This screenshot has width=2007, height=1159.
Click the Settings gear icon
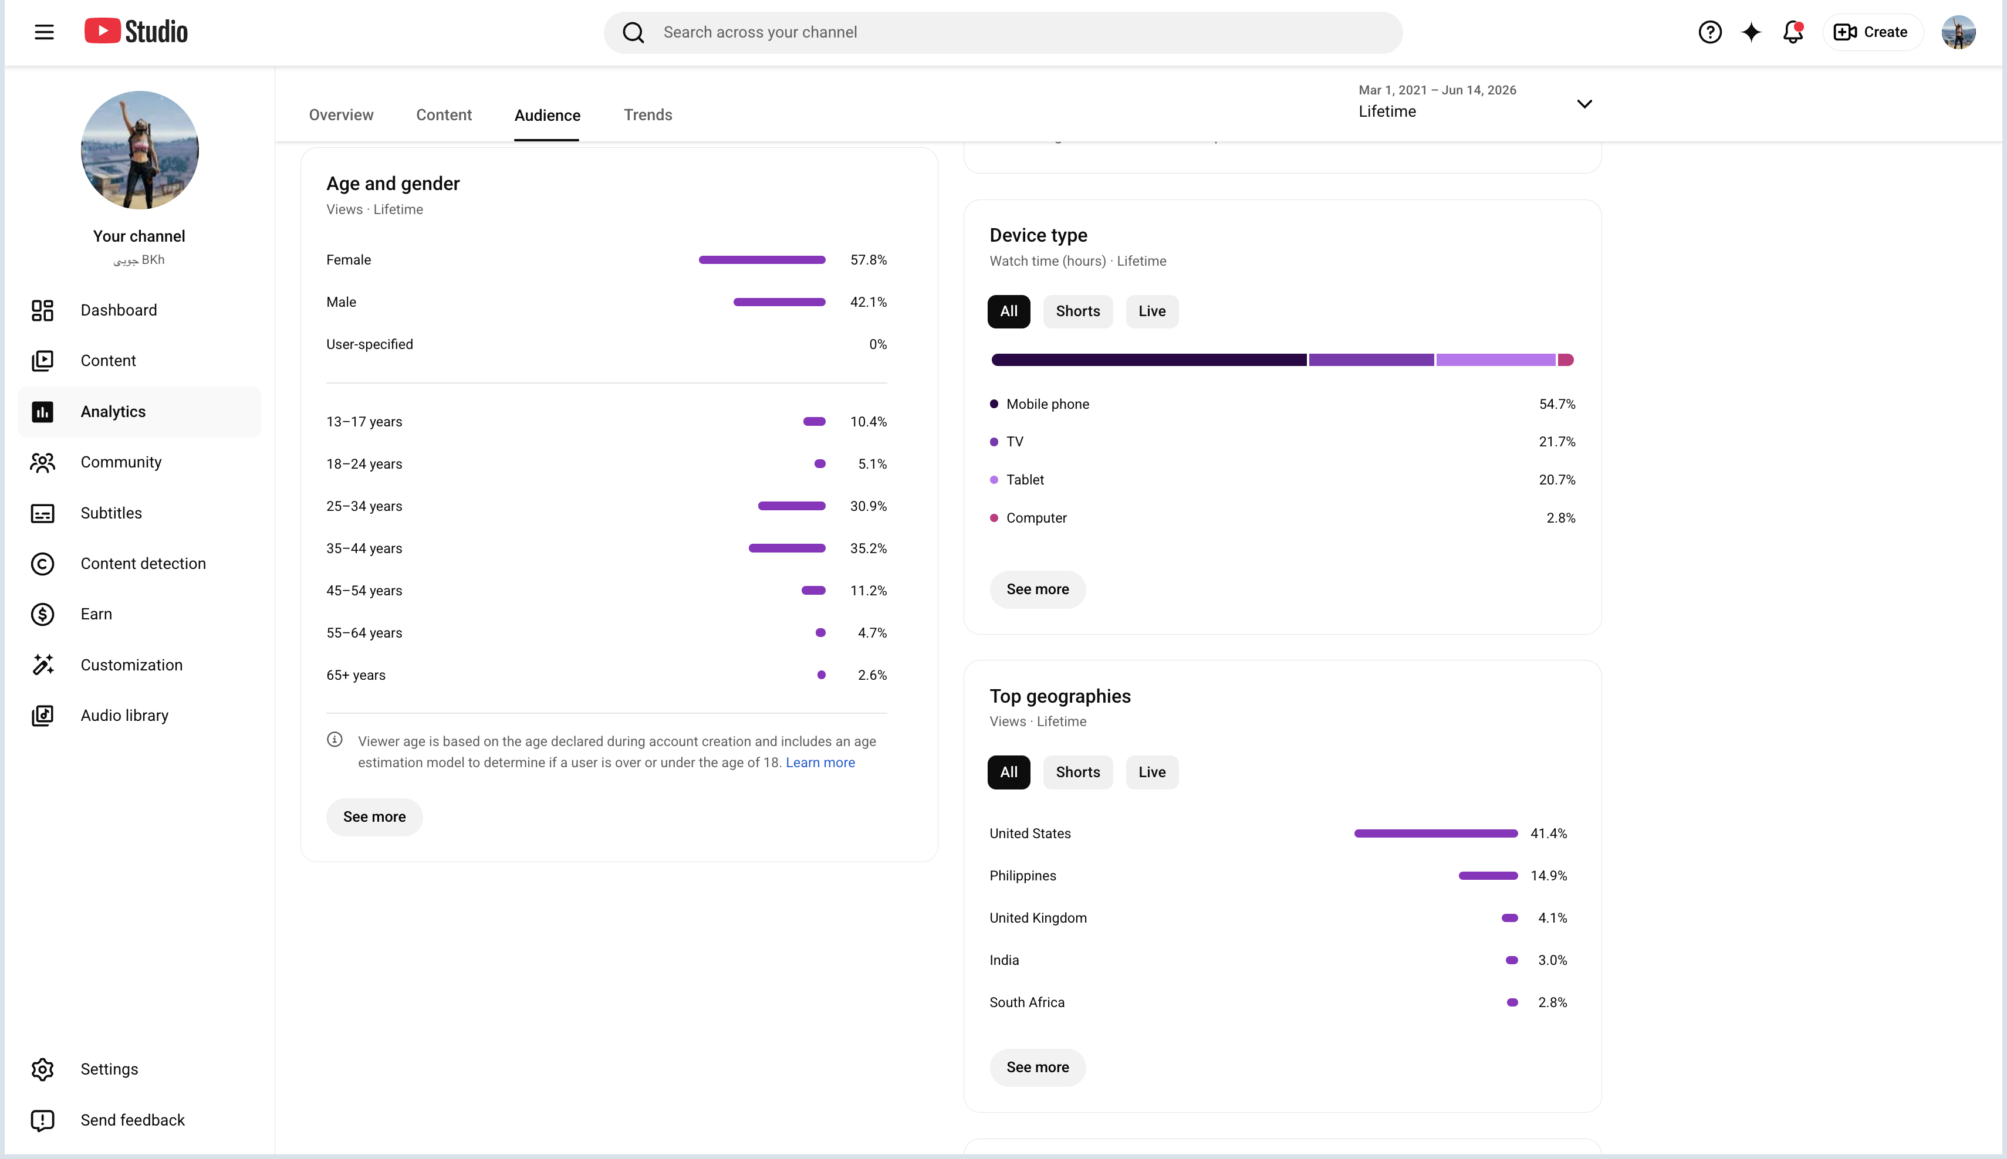click(x=42, y=1069)
